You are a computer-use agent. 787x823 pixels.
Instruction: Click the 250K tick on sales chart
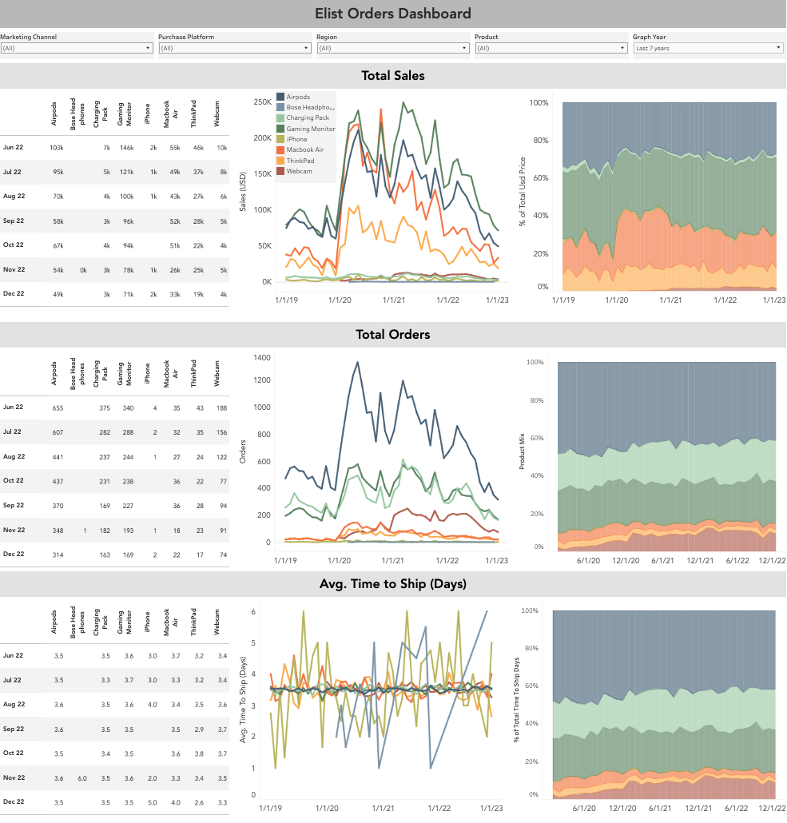coord(263,101)
